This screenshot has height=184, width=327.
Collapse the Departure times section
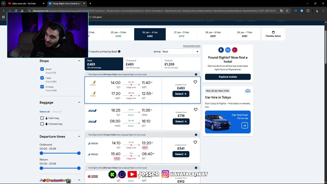[79, 136]
